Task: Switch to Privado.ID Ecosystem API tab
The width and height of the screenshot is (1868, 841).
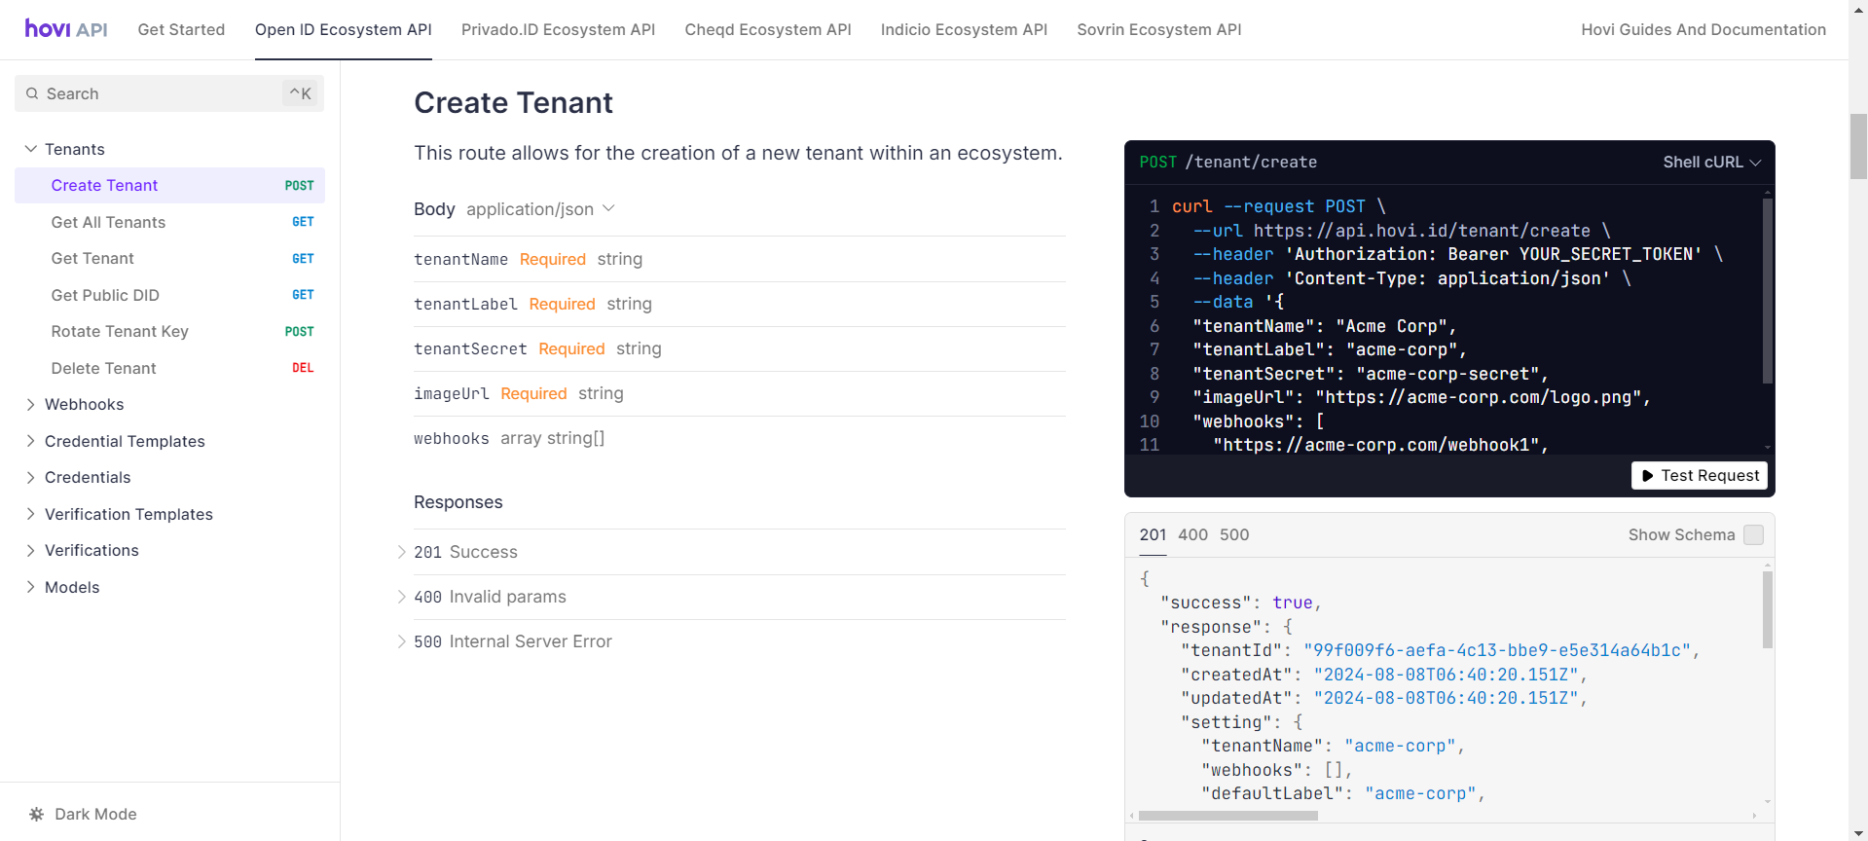Action: pos(558,29)
